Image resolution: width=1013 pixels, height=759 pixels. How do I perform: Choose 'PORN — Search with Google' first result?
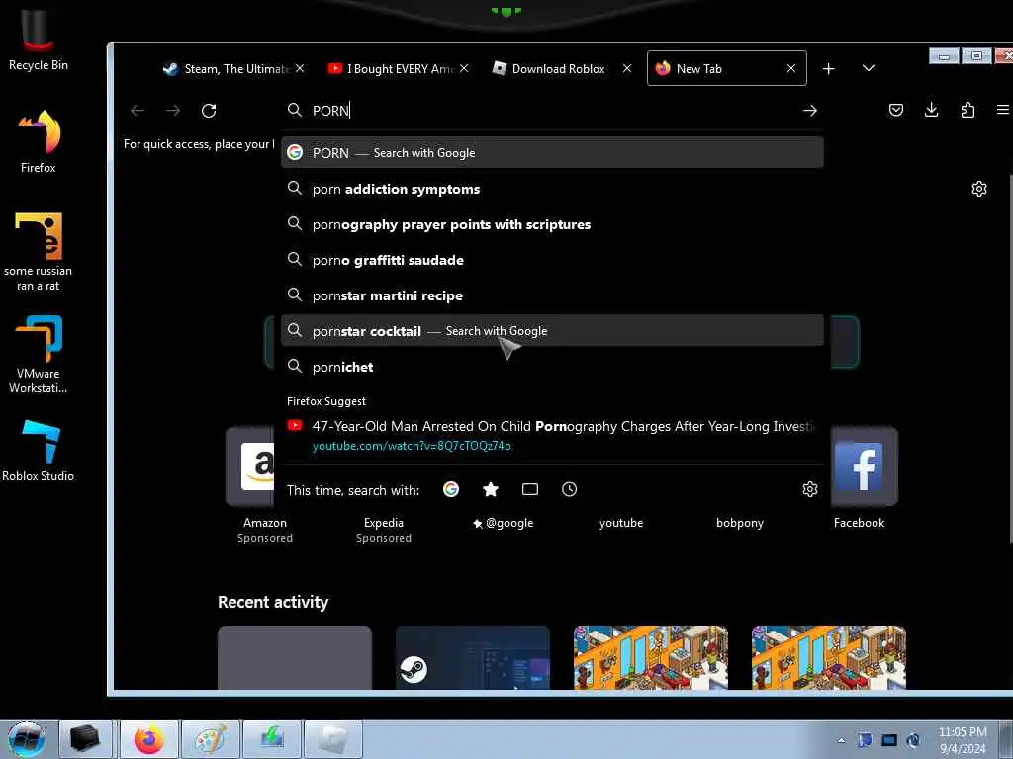552,153
